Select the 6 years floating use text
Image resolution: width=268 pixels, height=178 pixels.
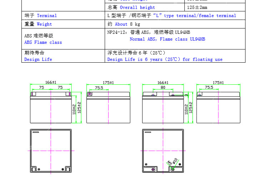(165, 59)
